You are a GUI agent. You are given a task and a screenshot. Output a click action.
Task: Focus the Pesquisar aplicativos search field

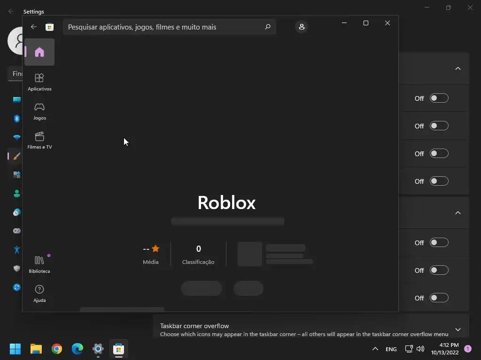pyautogui.click(x=169, y=27)
